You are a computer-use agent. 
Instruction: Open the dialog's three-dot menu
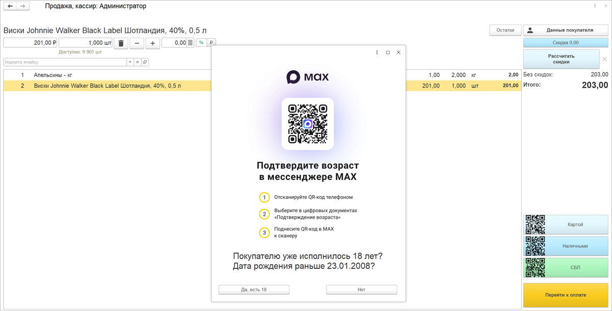point(377,52)
